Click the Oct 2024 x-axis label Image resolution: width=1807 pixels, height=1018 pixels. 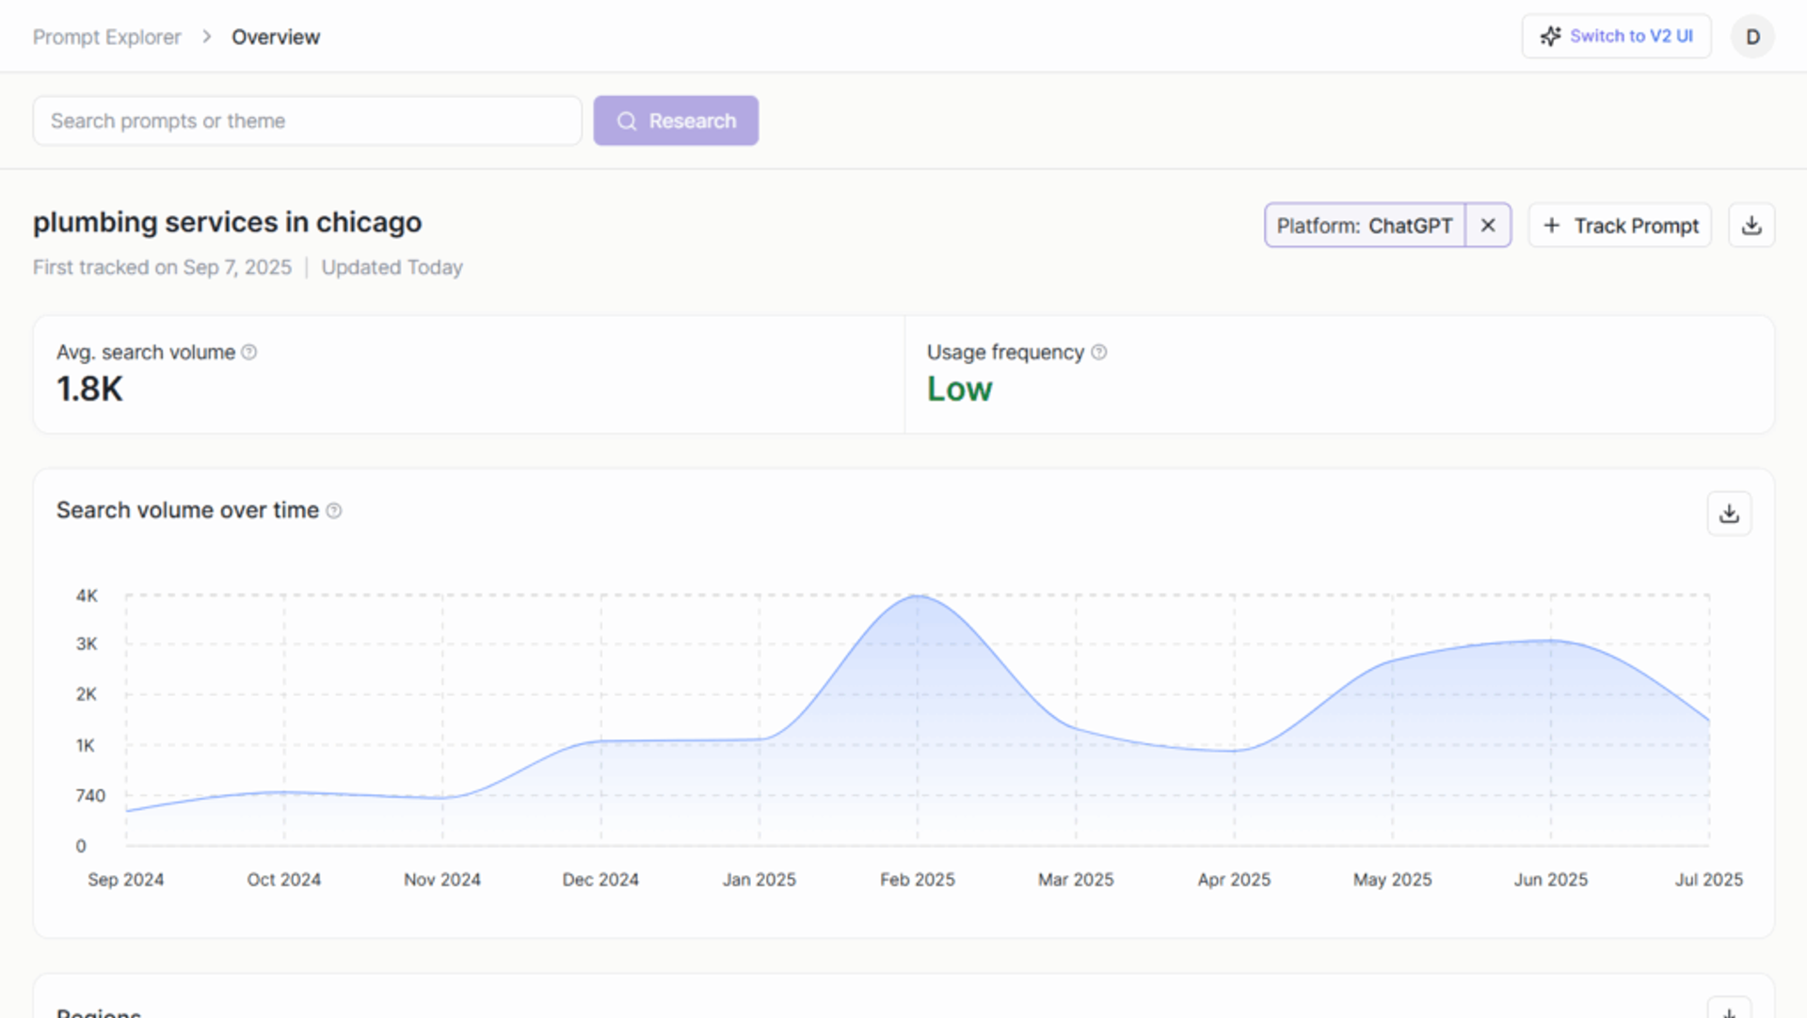(284, 880)
